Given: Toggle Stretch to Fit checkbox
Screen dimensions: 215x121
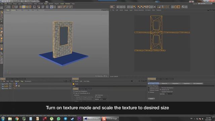Looking at the screenshot, I should (x=161, y=90).
